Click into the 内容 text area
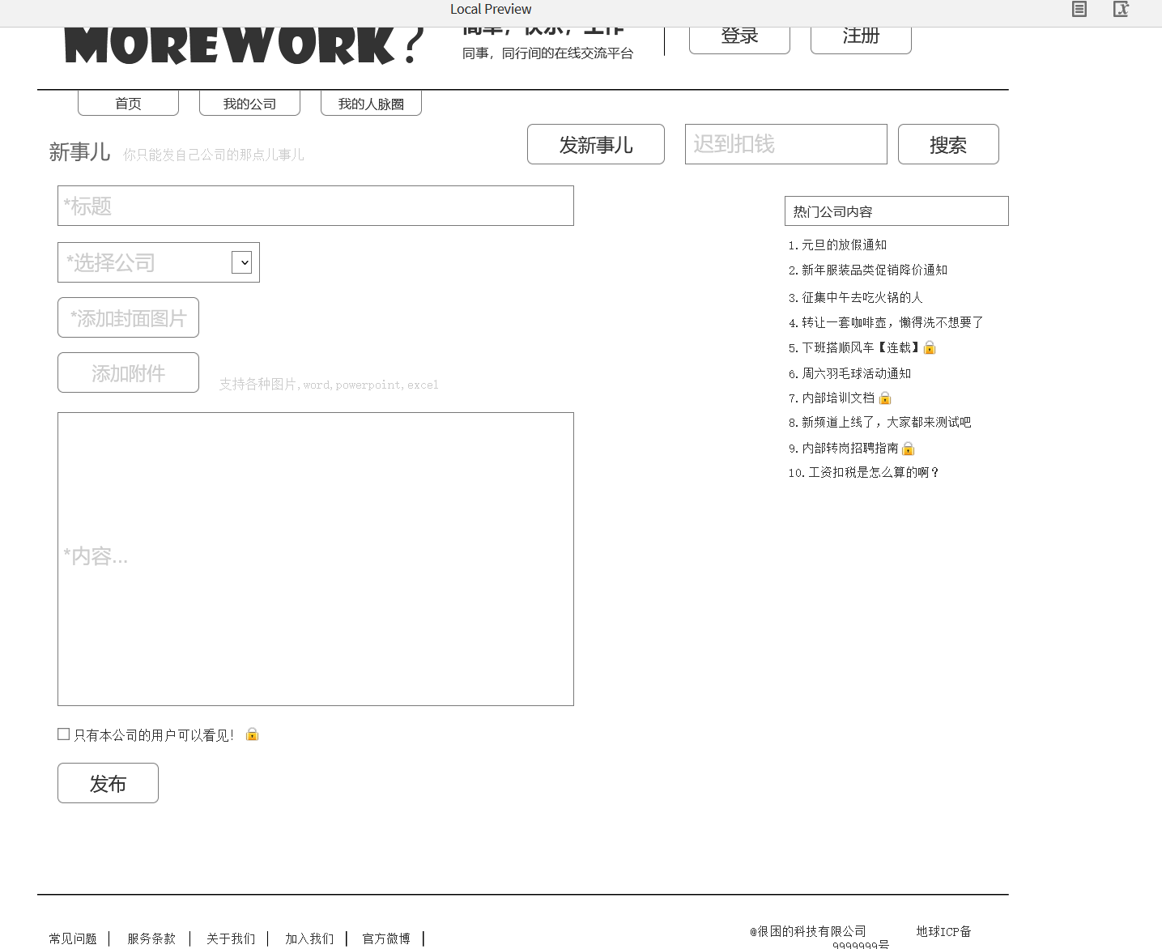Image resolution: width=1162 pixels, height=949 pixels. 316,559
